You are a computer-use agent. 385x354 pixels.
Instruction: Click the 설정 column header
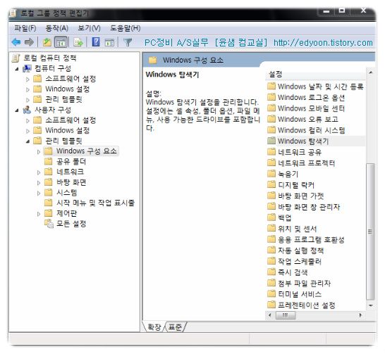(x=315, y=74)
